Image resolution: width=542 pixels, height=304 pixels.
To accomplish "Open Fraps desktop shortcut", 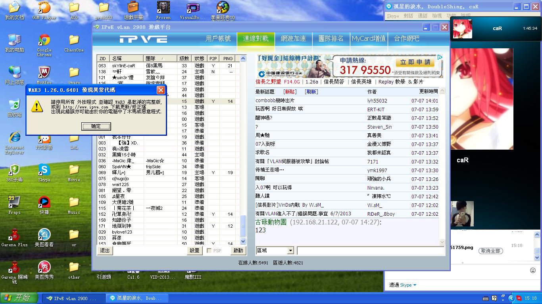I will (14, 203).
